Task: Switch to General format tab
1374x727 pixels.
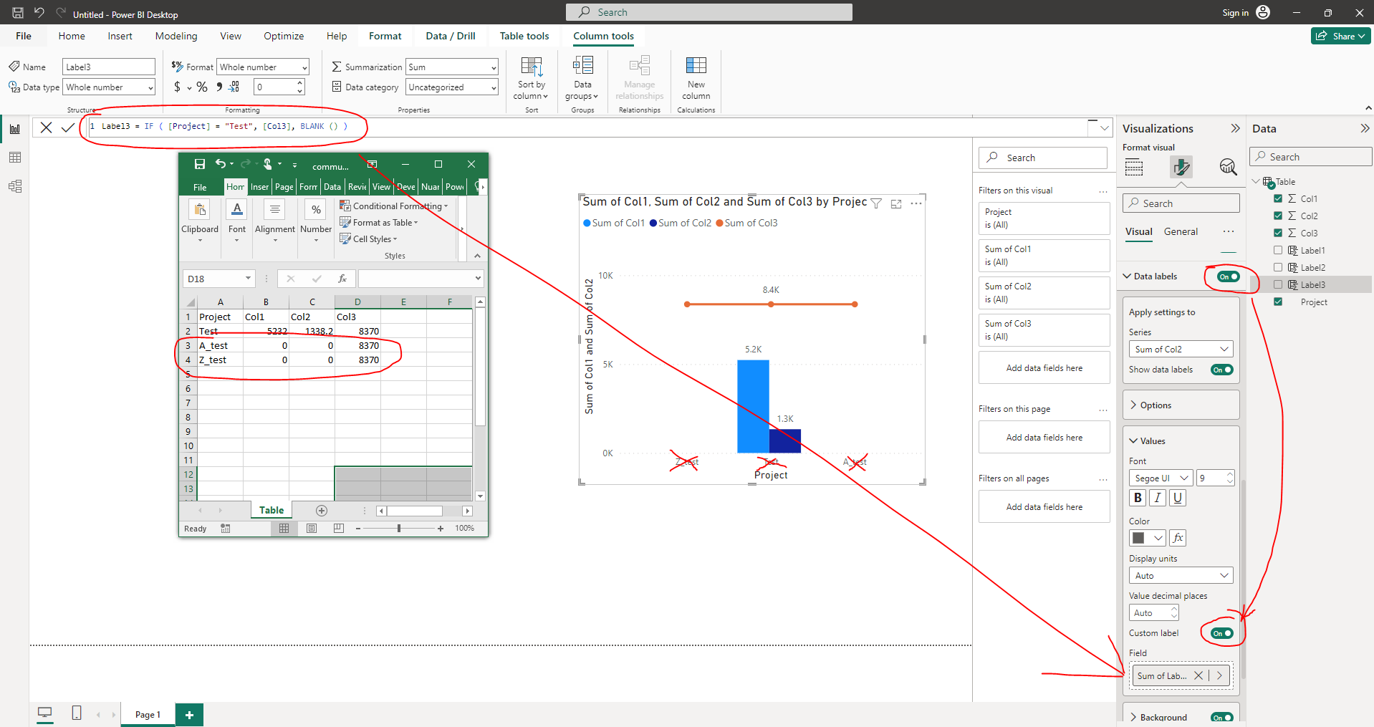Action: tap(1181, 231)
